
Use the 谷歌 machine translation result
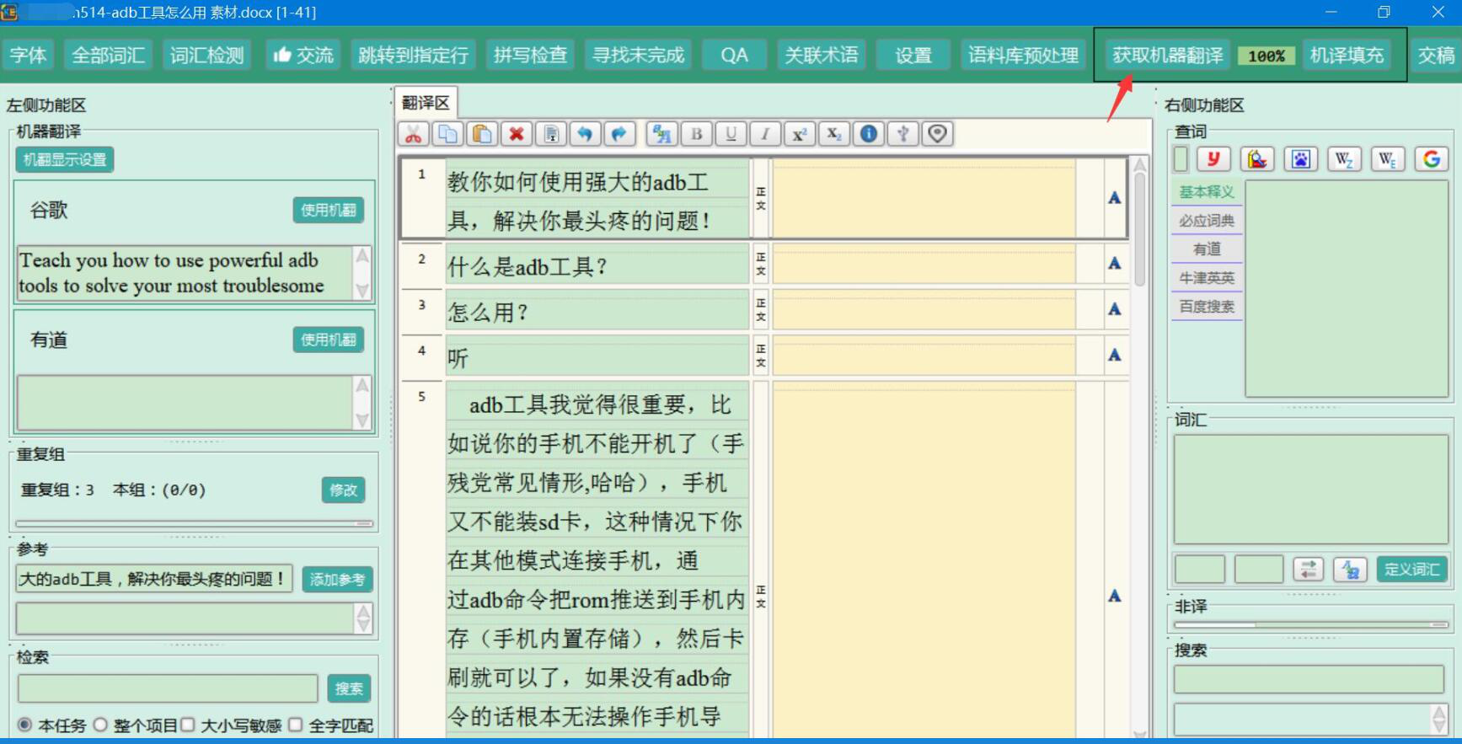329,210
